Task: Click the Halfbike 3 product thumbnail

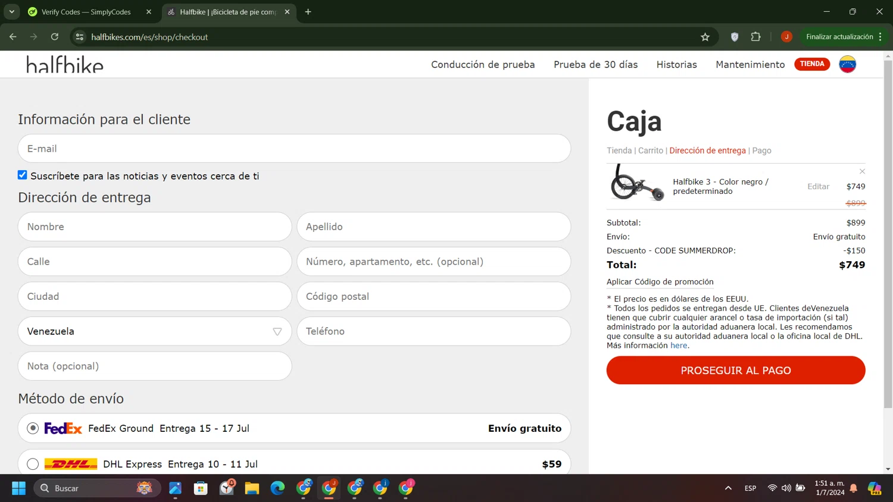Action: click(637, 183)
